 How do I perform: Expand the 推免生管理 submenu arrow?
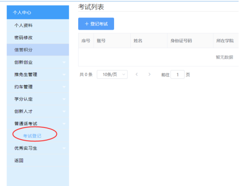pyautogui.click(x=64, y=74)
